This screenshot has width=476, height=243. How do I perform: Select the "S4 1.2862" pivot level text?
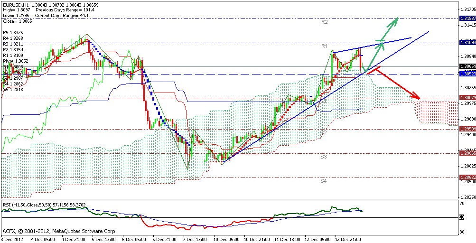[13, 84]
